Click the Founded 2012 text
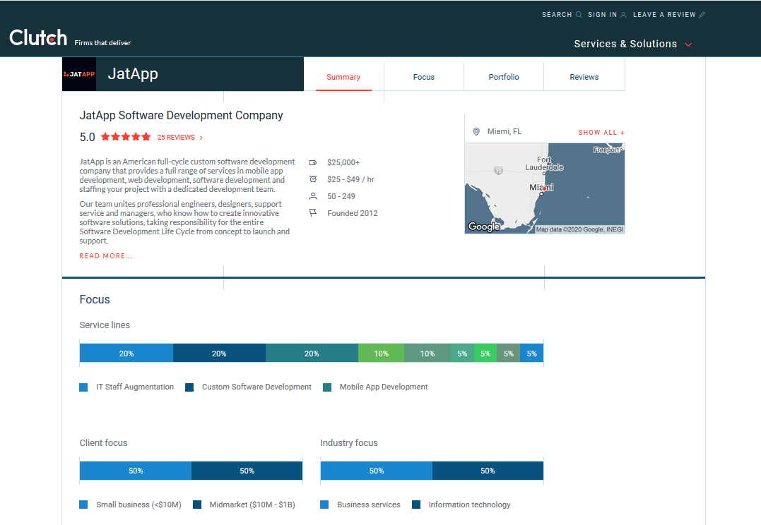Screen dimensions: 761x525 (x=353, y=213)
